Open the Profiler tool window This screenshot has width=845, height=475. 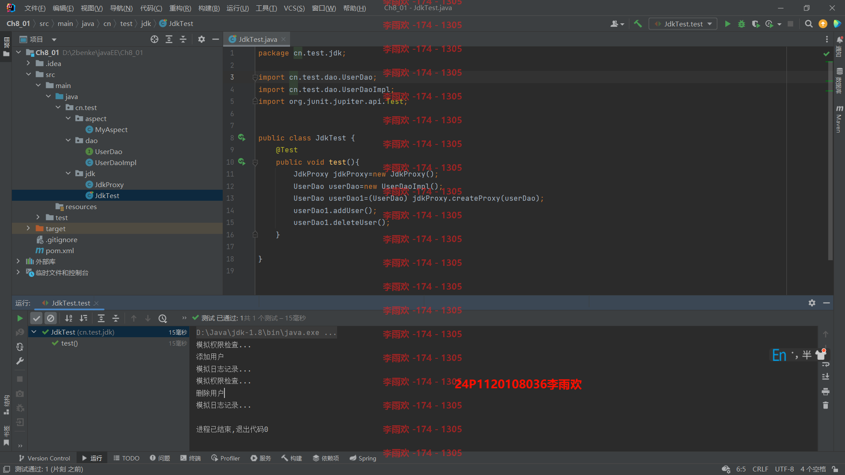click(x=225, y=458)
